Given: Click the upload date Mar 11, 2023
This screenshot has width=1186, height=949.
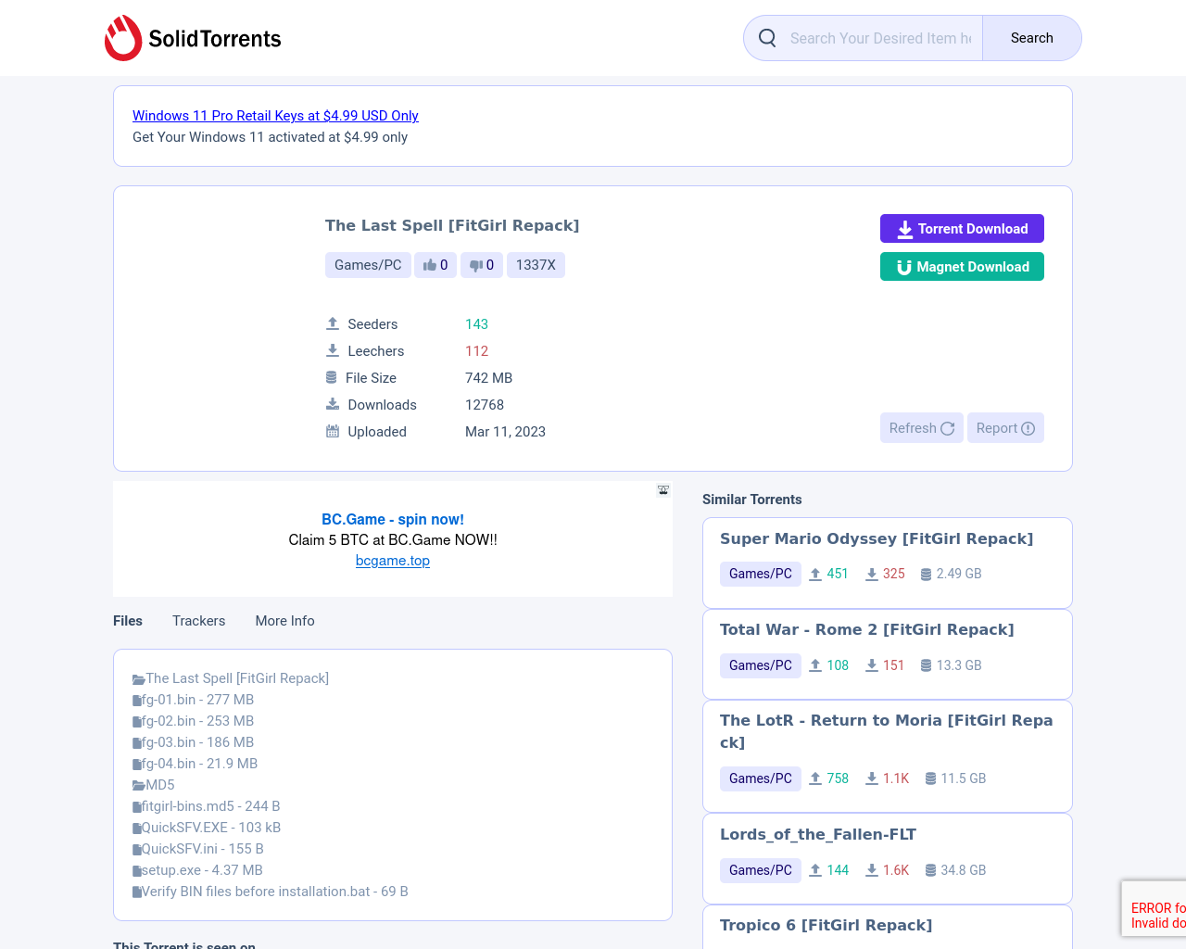Looking at the screenshot, I should click(x=505, y=432).
